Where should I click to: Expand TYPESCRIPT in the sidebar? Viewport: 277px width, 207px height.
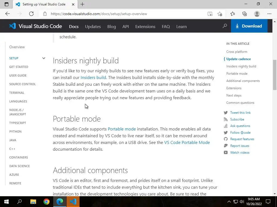18,123
